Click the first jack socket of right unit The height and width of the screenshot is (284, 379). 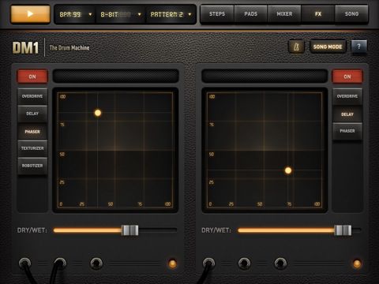[x=208, y=263]
